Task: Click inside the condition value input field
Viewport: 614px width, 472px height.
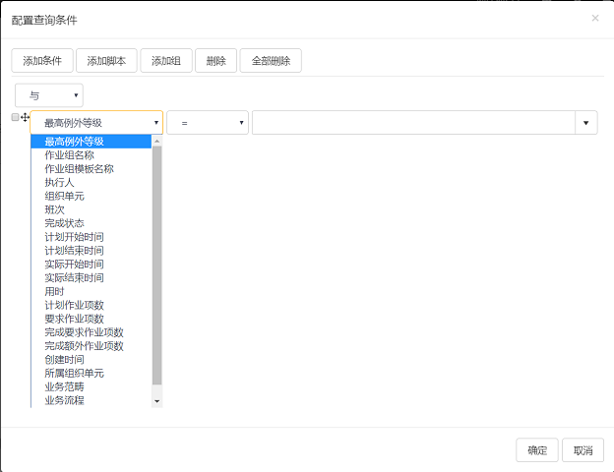Action: (x=413, y=123)
